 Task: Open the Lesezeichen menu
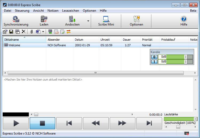[70, 11]
